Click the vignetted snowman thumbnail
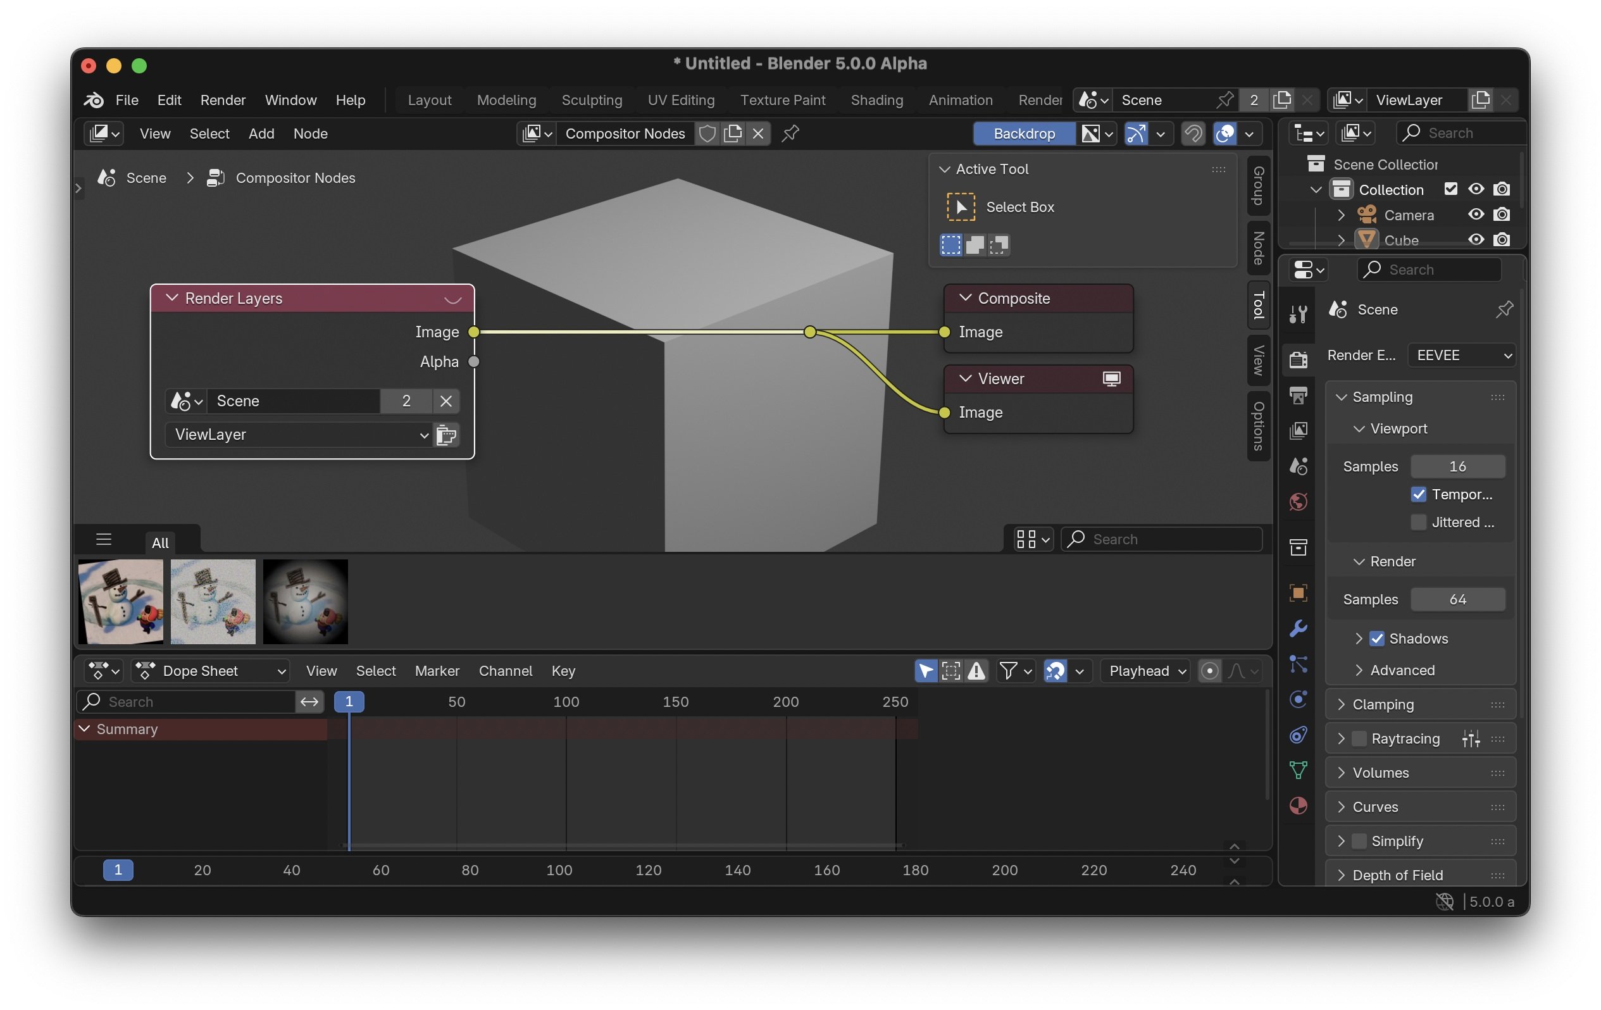The image size is (1601, 1010). 305,602
